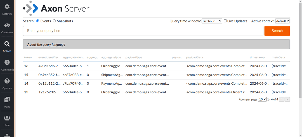This screenshot has height=137, width=302.
Task: Open Commands exclamation icon in sidebar
Action: (7, 62)
